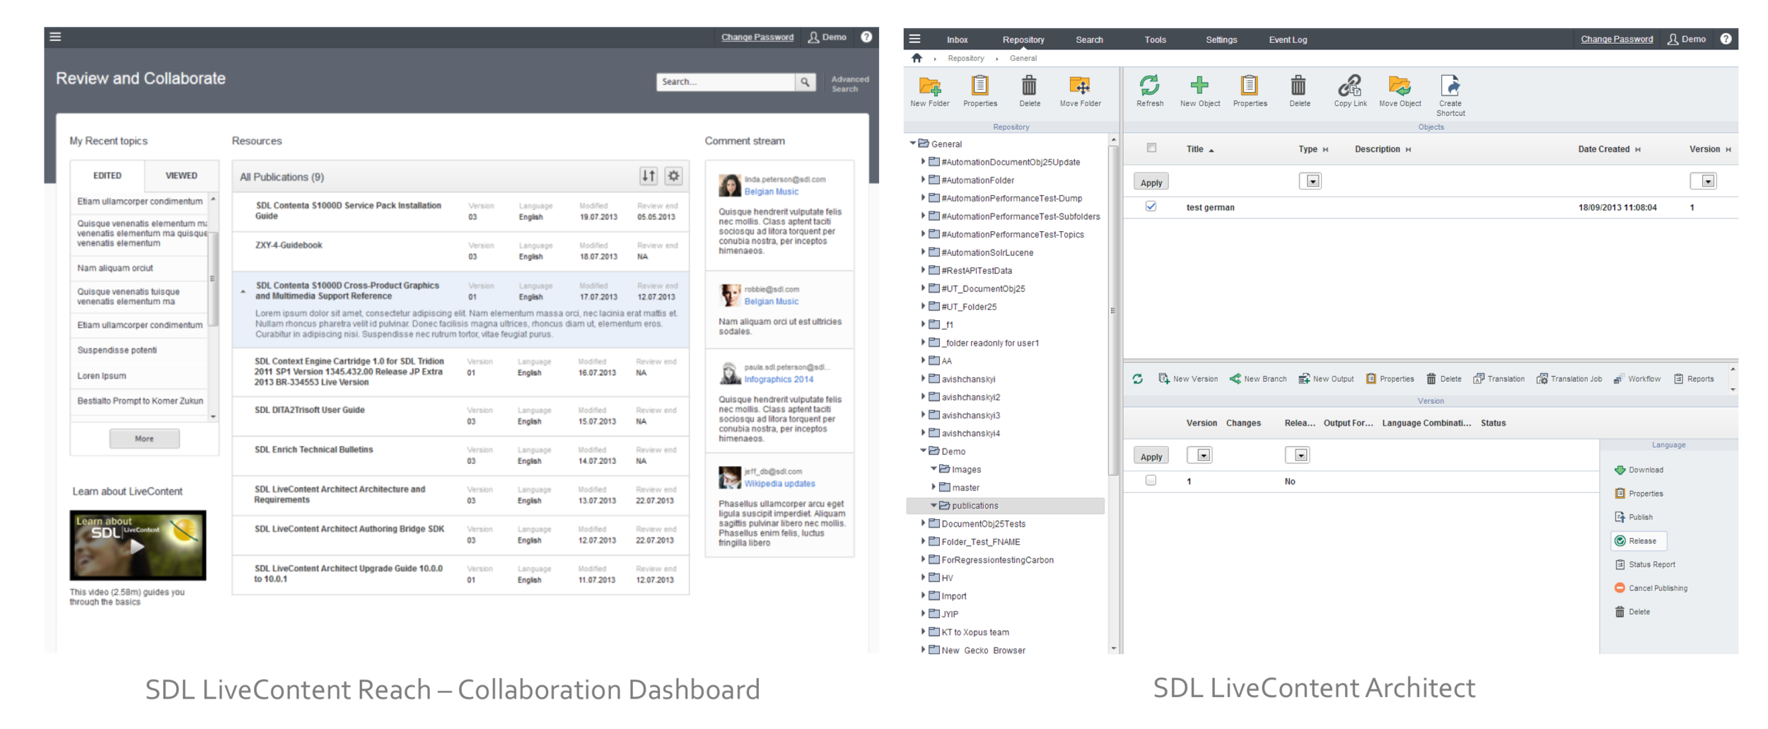The width and height of the screenshot is (1768, 729).
Task: Open the Event Log menu
Action: [x=1288, y=40]
